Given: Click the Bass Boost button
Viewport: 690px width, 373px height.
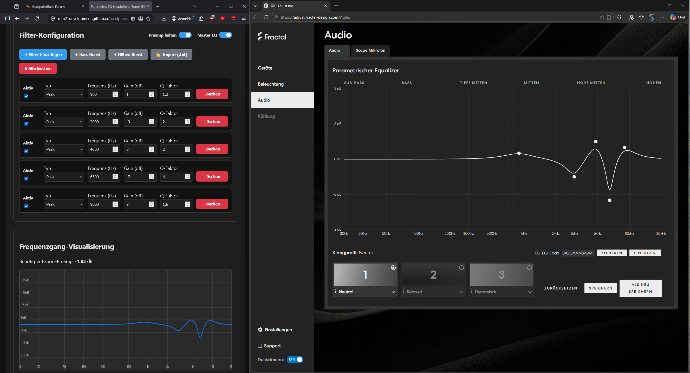Looking at the screenshot, I should point(88,54).
